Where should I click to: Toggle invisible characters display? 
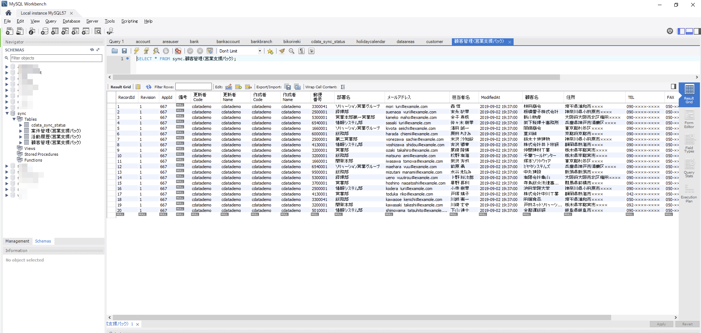[x=301, y=51]
